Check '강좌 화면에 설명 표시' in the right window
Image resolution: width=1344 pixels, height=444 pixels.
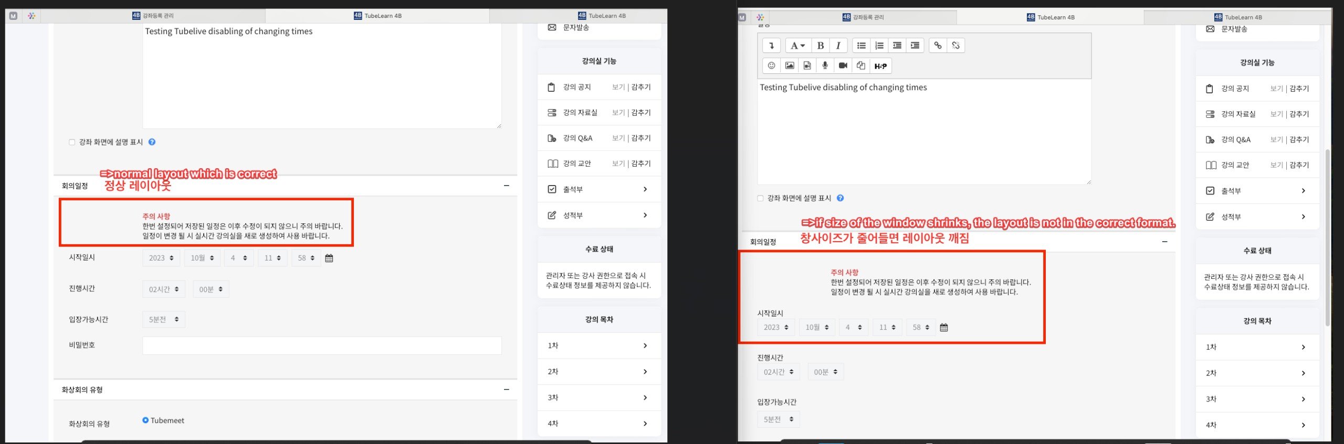pos(760,198)
